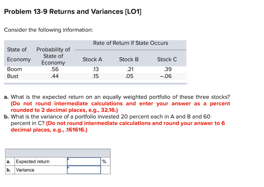Click the "Rate of Return If State Occurs" header
Screen dimensions: 264x187
pos(130,43)
